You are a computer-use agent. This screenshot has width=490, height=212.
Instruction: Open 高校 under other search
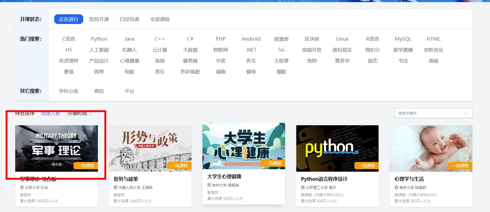coord(99,91)
